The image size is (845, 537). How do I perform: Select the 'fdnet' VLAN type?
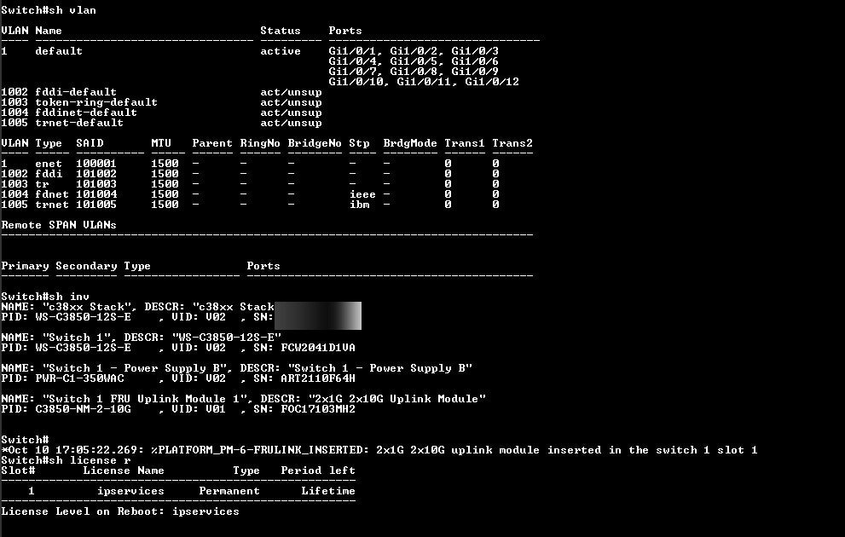pyautogui.click(x=52, y=194)
